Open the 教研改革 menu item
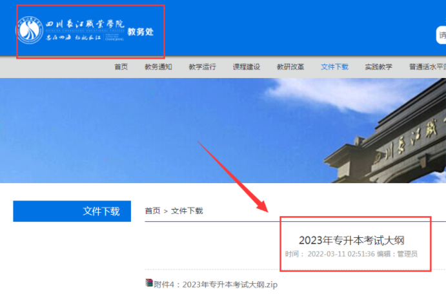The width and height of the screenshot is (446, 303). click(290, 67)
